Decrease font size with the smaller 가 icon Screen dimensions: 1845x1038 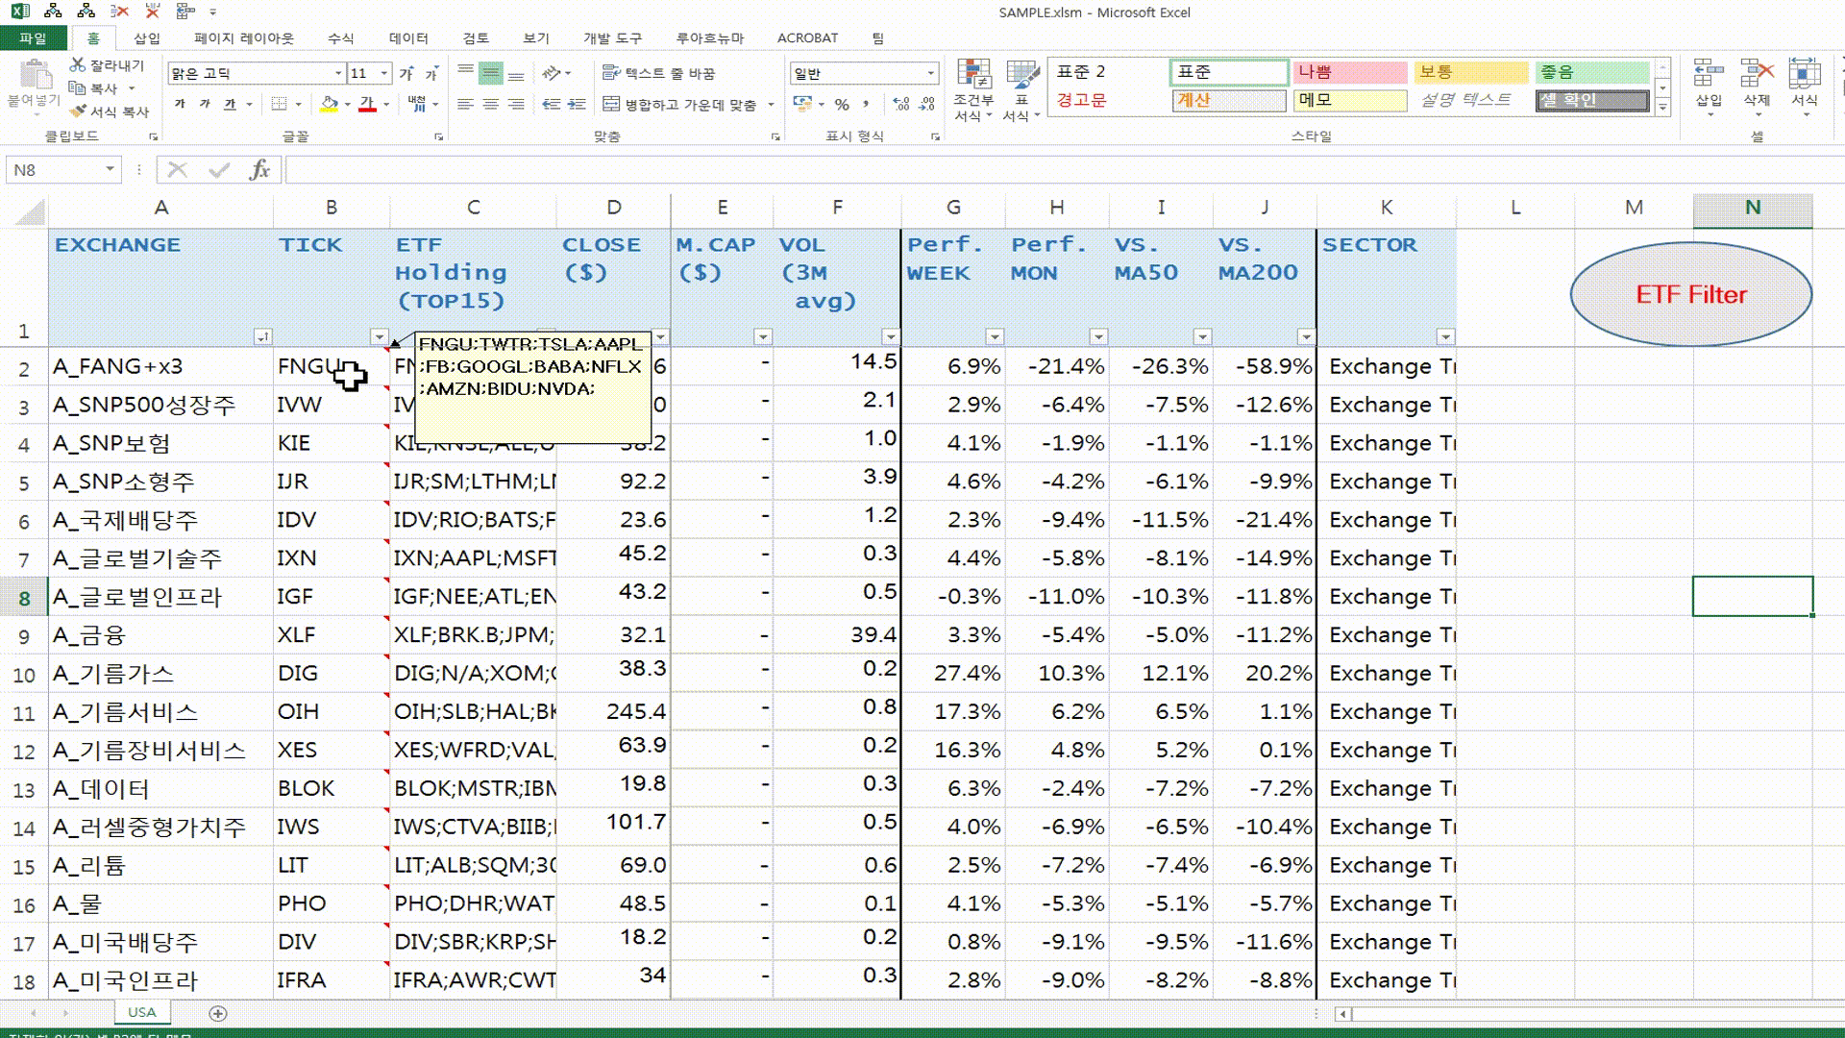(431, 73)
